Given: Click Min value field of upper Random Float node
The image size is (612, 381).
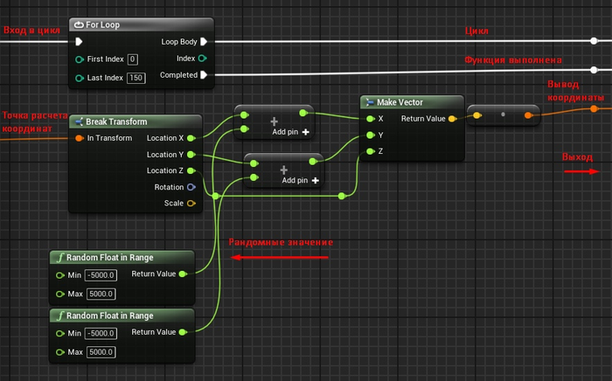Looking at the screenshot, I should coord(101,275).
